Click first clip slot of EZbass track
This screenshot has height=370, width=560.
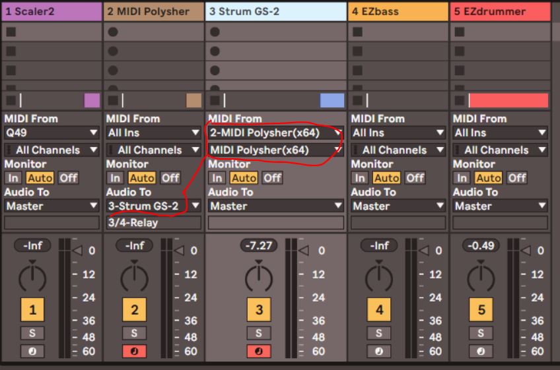(398, 32)
